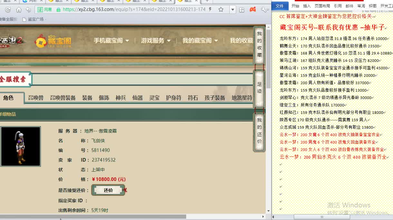This screenshot has width=393, height=220.
Task: Open the Word 文件 tab
Action: click(280, 6)
